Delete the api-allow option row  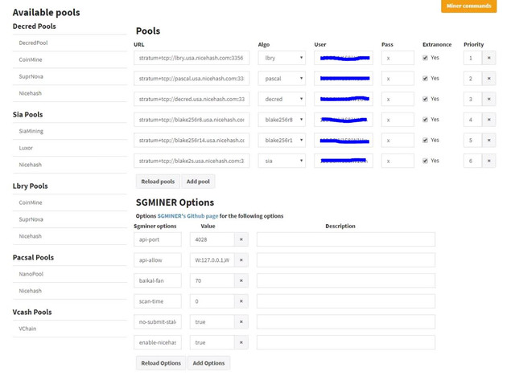point(241,260)
